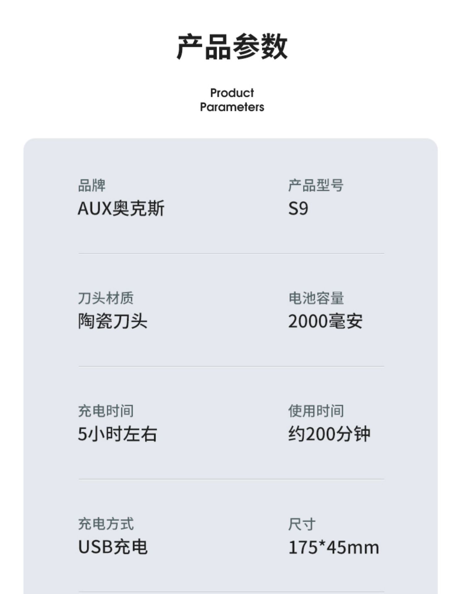
Task: Click the word "Product" in the subtitle
Action: tap(232, 93)
